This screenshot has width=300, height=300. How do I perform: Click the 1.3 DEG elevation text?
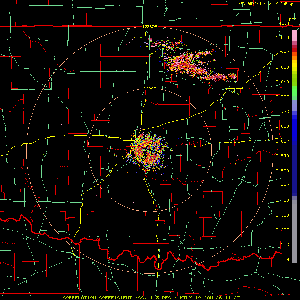click(x=160, y=298)
